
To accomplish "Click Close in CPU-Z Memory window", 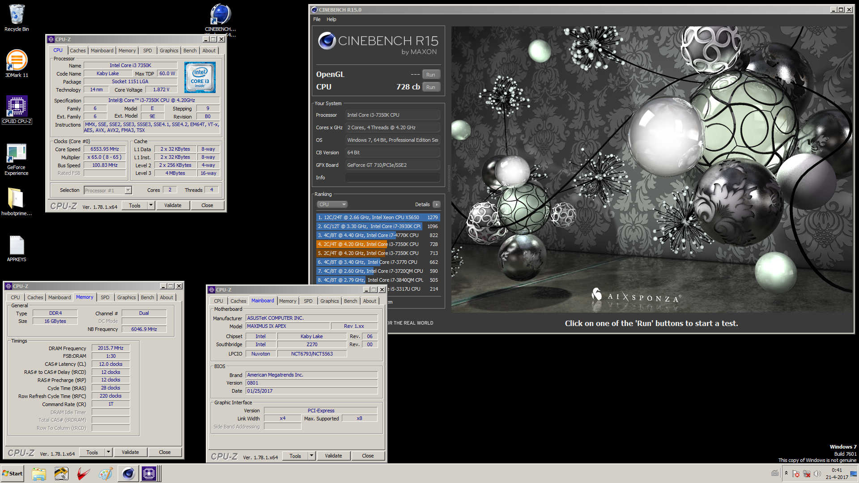I will point(165,452).
